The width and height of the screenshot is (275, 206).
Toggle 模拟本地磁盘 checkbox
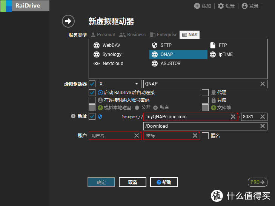point(92,108)
